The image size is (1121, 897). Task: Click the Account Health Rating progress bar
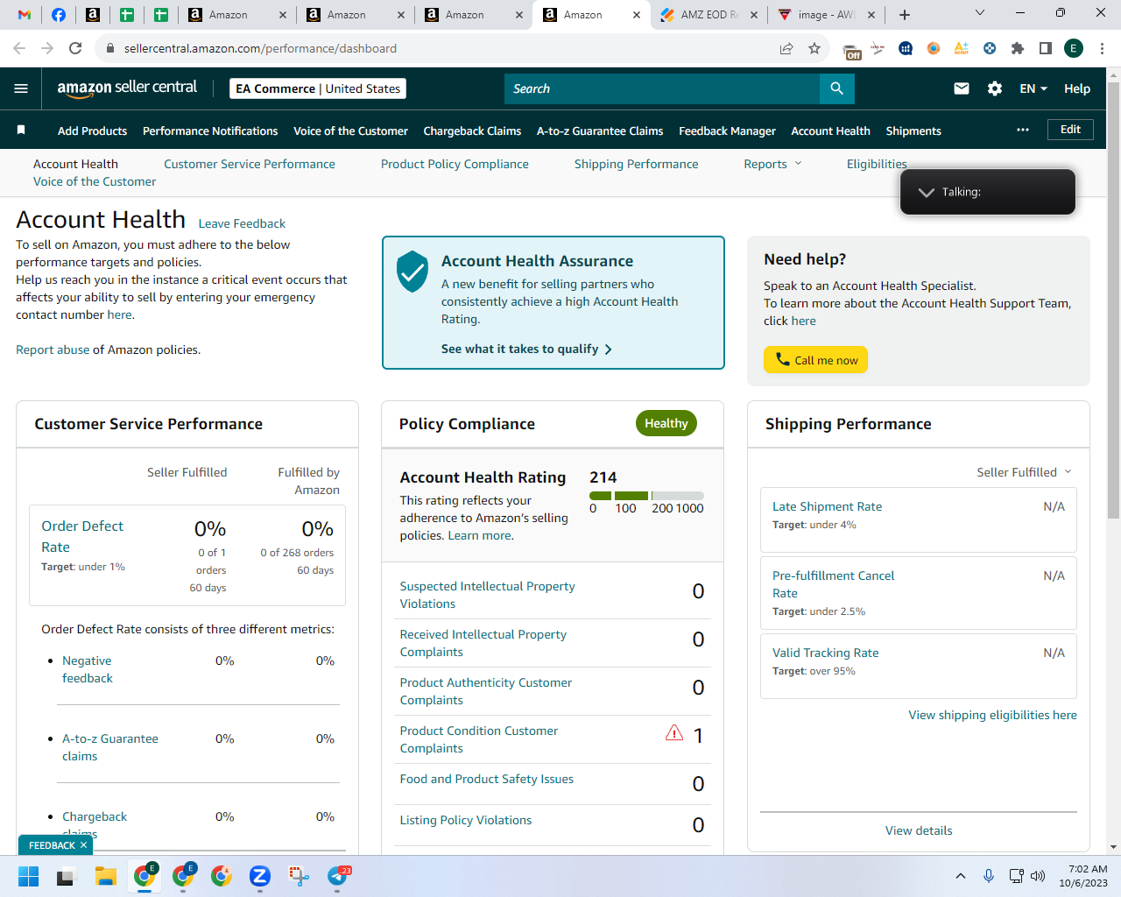[x=646, y=496]
